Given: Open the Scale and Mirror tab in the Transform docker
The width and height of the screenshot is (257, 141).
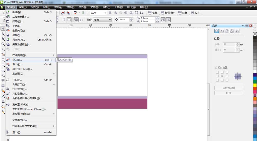Looking at the screenshot, I should pos(227,31).
